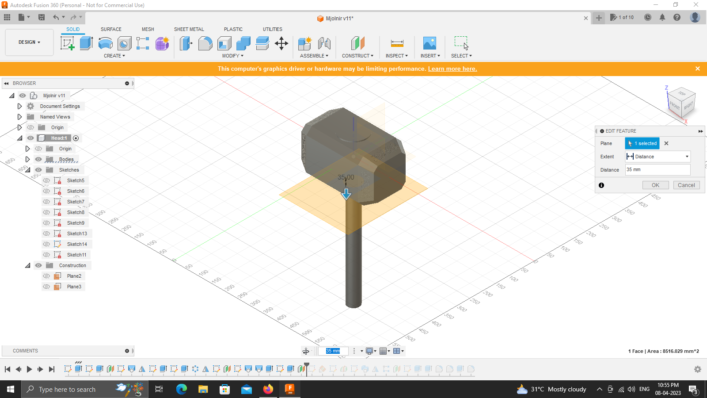Switch to the SURFACE tab

coord(110,29)
